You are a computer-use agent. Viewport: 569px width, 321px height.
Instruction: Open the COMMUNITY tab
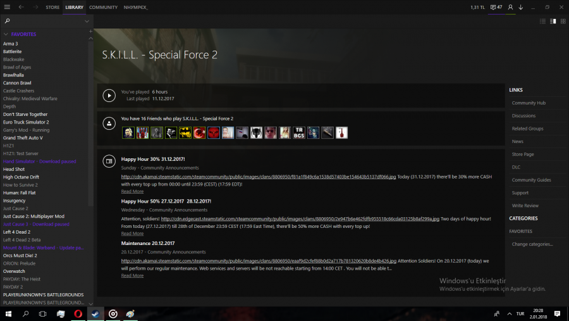tap(104, 7)
